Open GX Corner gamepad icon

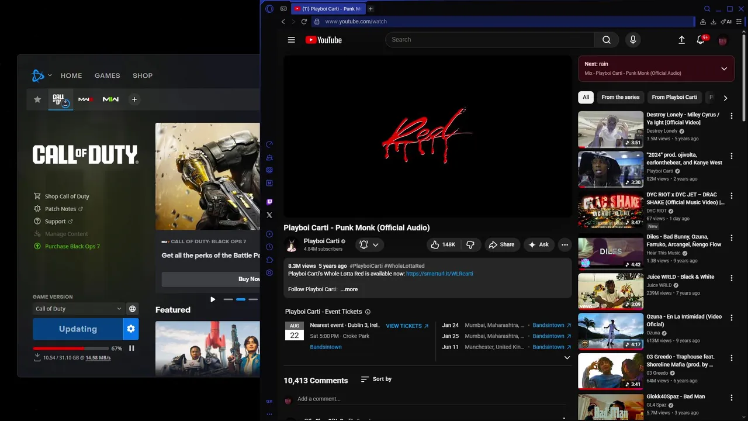(283, 9)
